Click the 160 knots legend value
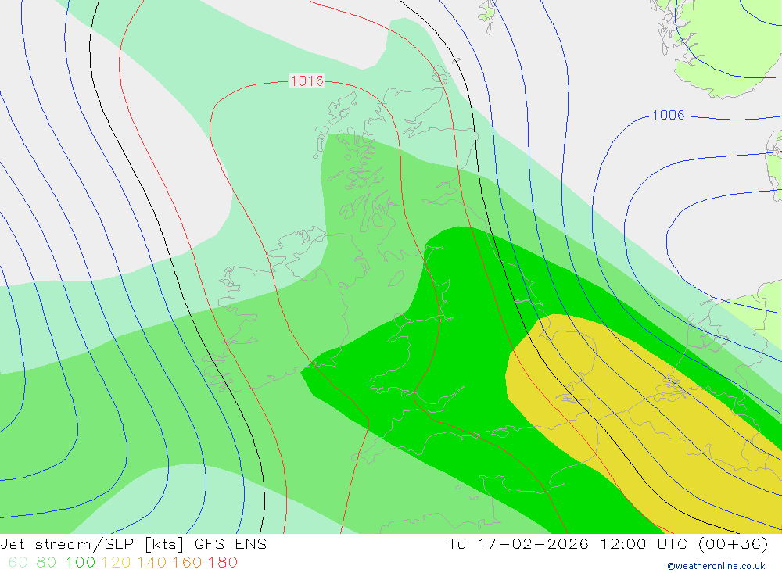 pyautogui.click(x=187, y=562)
